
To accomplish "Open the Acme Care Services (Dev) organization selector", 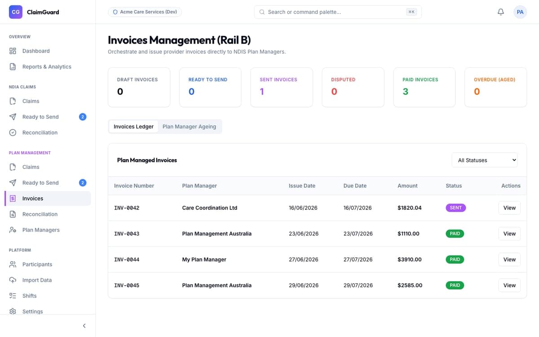I will 145,12.
